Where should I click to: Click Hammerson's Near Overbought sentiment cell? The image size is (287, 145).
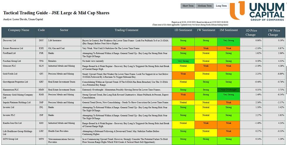[229, 90]
